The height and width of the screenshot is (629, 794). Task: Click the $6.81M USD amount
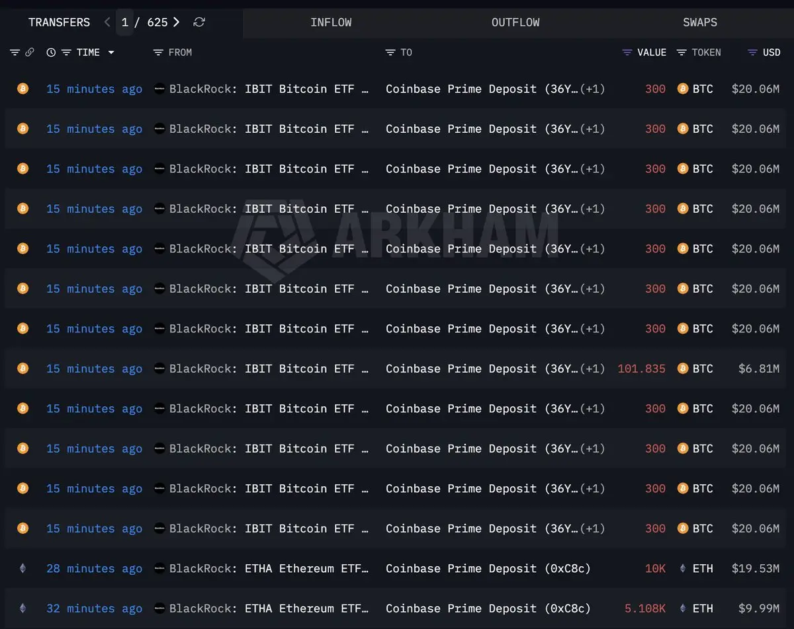759,369
